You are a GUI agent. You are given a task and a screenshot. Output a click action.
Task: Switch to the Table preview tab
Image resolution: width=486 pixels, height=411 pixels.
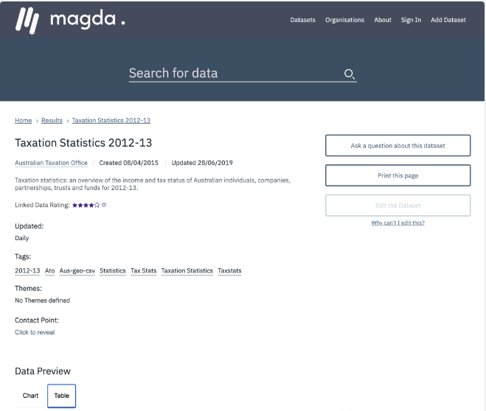coord(61,396)
